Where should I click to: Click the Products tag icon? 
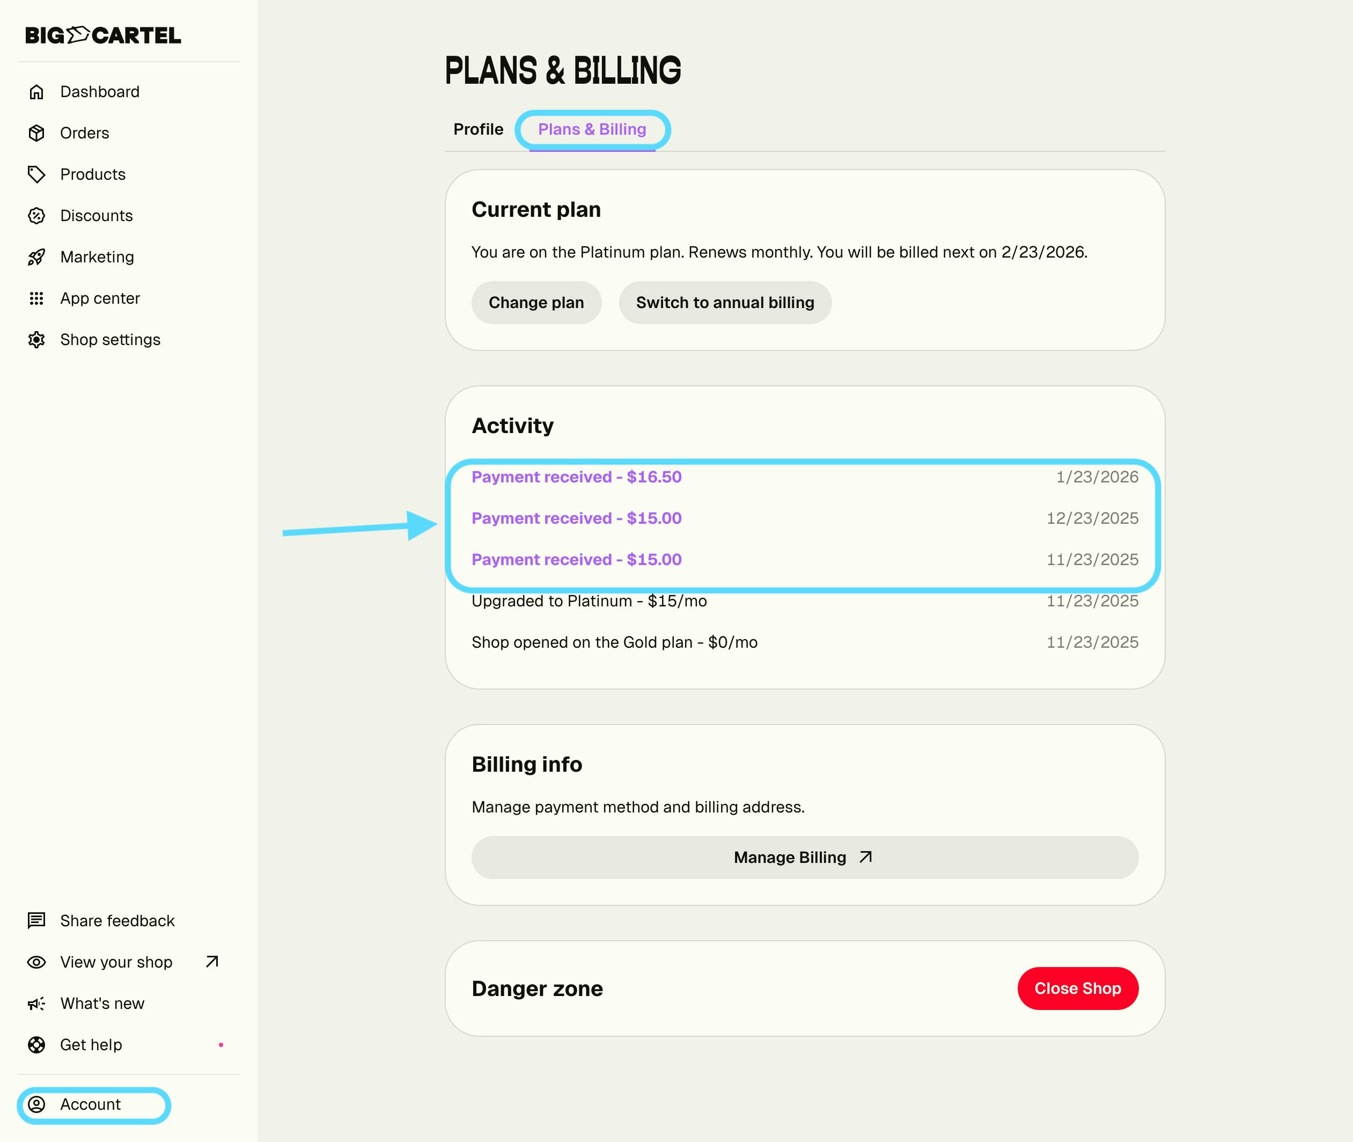[x=36, y=175]
